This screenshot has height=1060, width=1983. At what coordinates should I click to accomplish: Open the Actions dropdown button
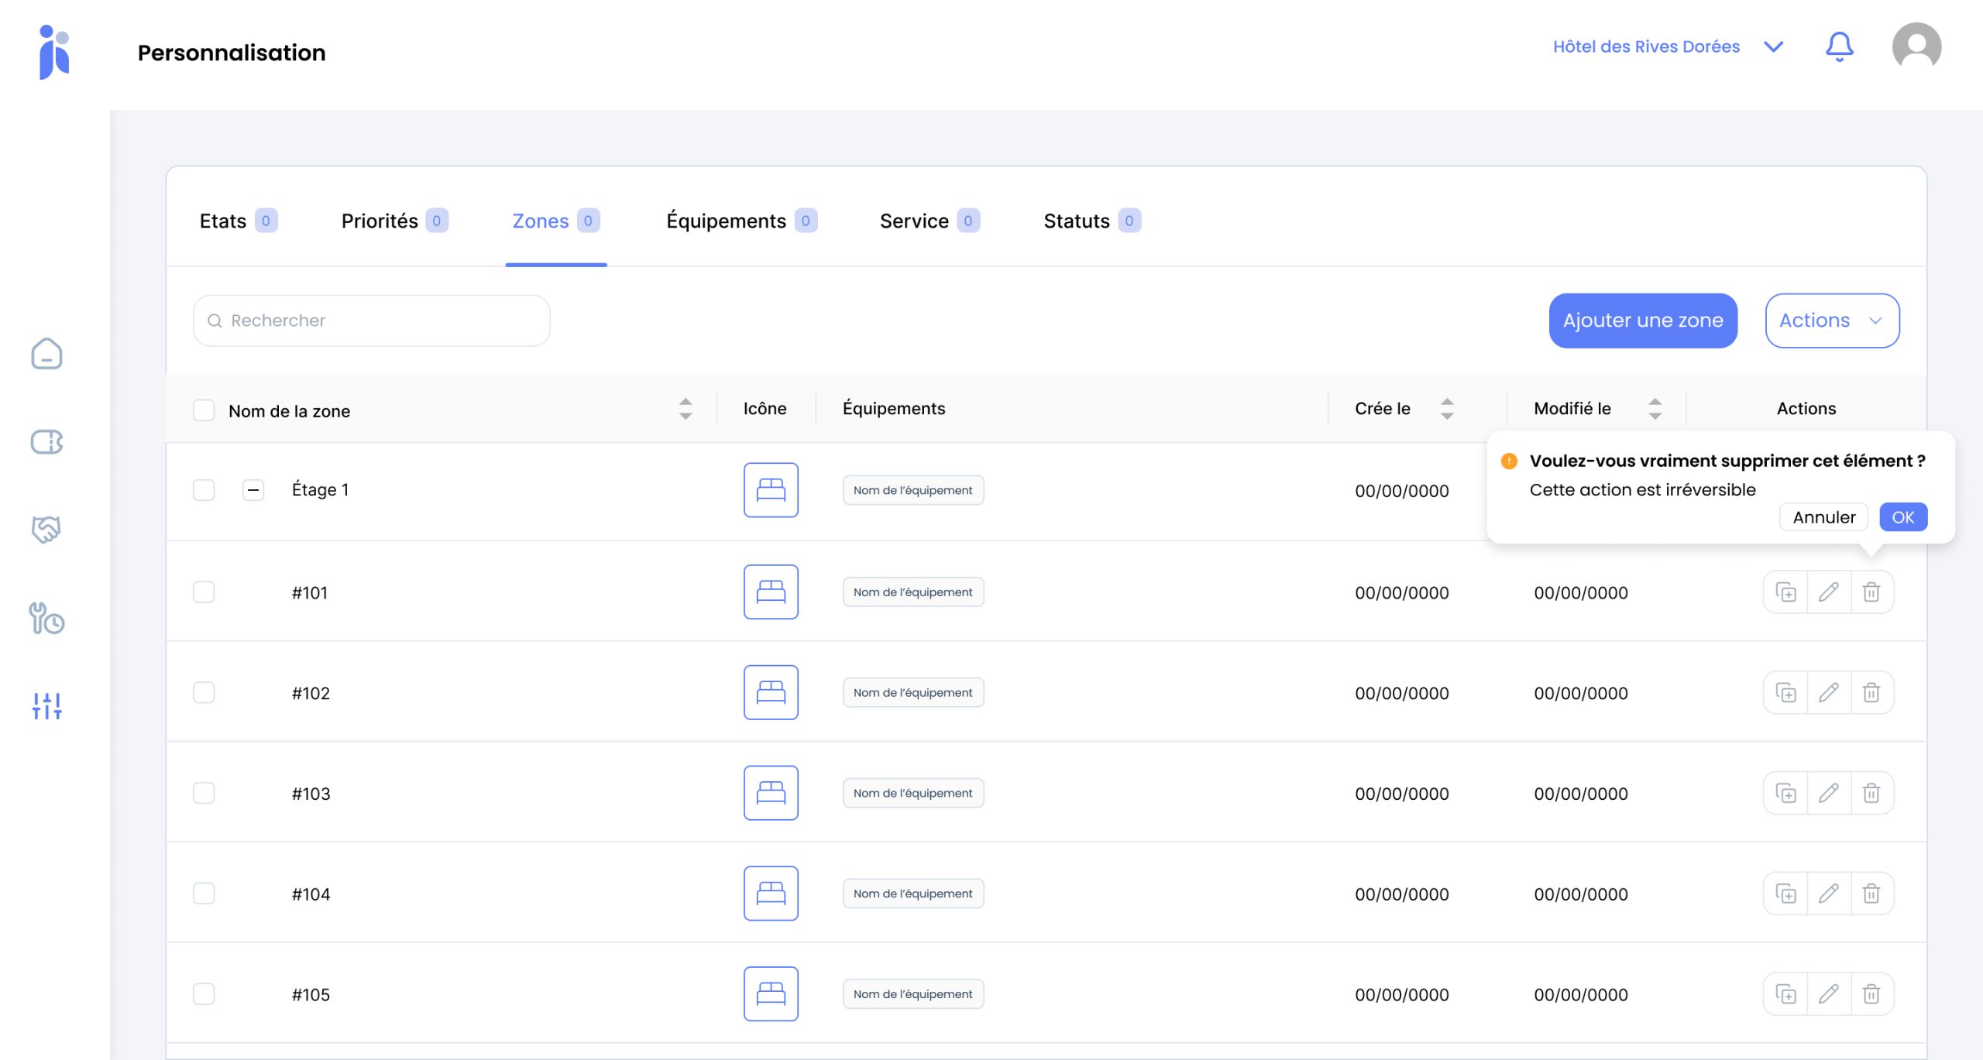click(1832, 321)
